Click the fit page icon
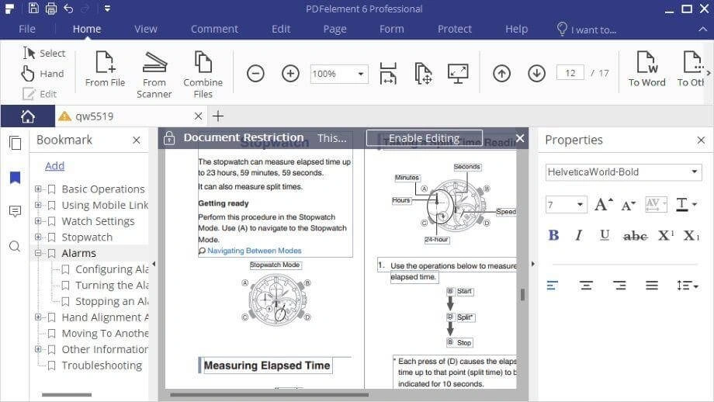The image size is (714, 402). pos(423,74)
